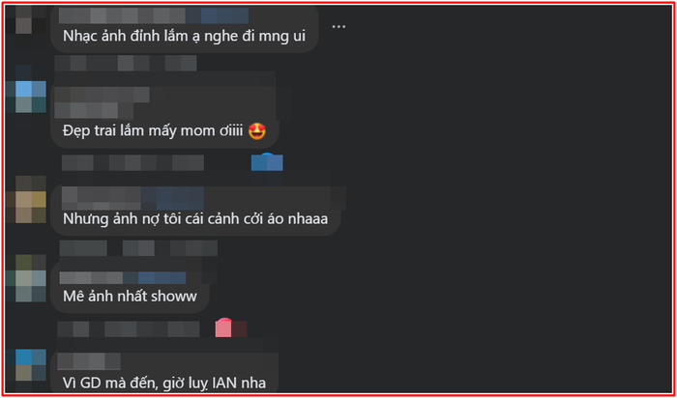The width and height of the screenshot is (677, 398).
Task: Select comment 'Vì GD mà đến, giờ luỵ IAN nha'
Action: (x=164, y=383)
